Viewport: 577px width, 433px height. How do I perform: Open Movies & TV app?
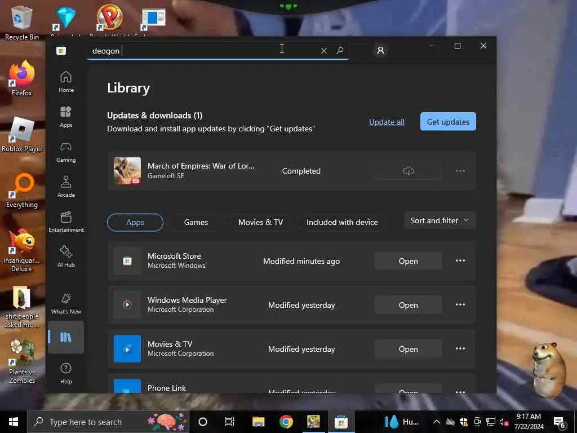pyautogui.click(x=408, y=348)
